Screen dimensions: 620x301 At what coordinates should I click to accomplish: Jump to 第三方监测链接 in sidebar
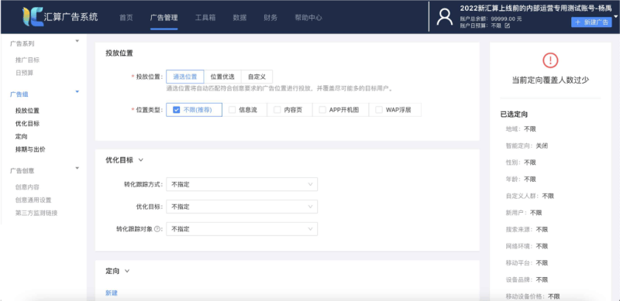point(36,213)
